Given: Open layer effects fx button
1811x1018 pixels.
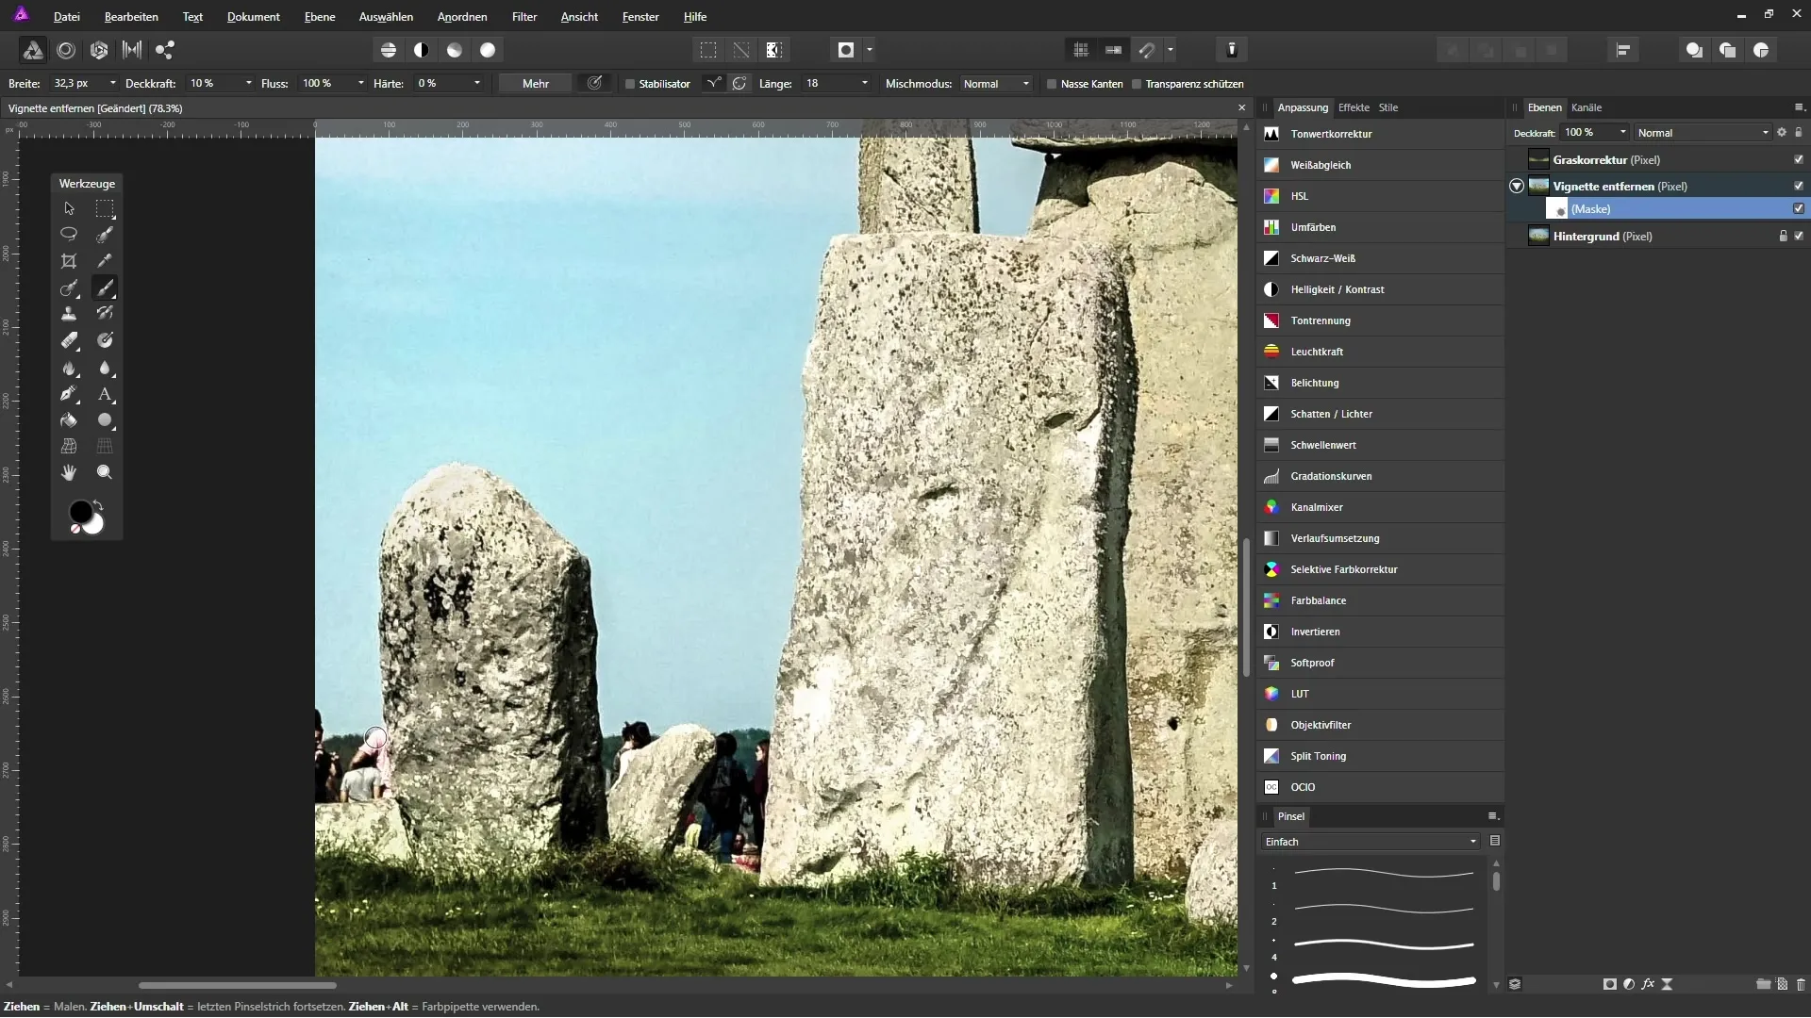Looking at the screenshot, I should tap(1648, 984).
